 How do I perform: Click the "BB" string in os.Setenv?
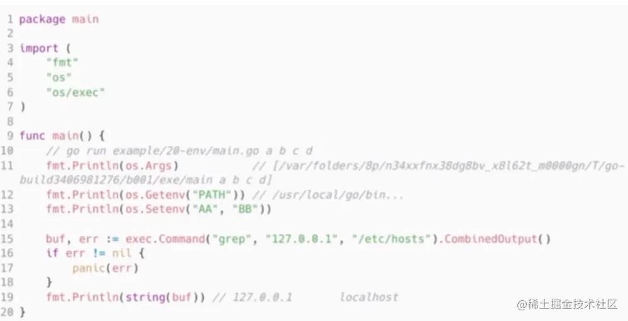click(x=245, y=209)
